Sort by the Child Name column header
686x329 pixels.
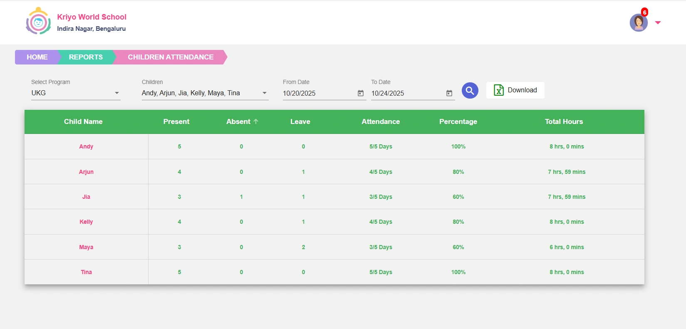coord(83,121)
